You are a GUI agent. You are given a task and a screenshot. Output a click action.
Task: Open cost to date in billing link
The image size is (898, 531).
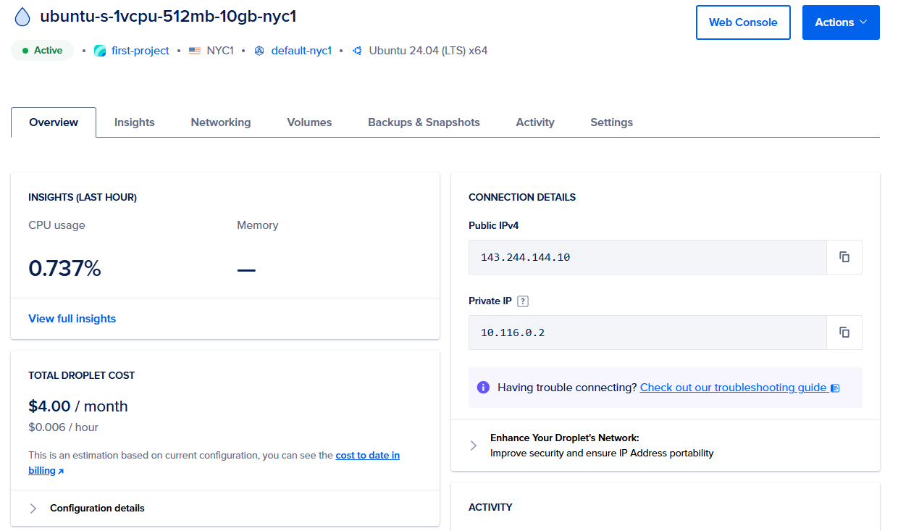pyautogui.click(x=367, y=456)
